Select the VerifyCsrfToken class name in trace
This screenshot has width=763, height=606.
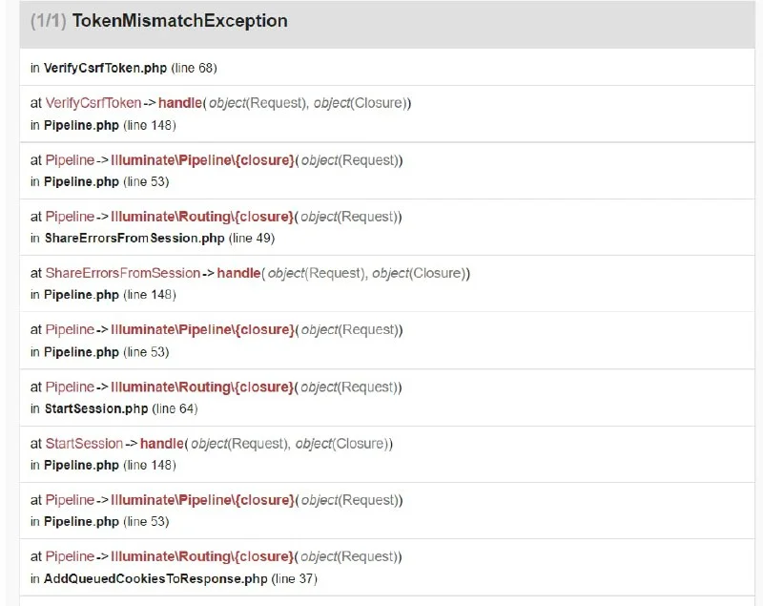(x=93, y=103)
